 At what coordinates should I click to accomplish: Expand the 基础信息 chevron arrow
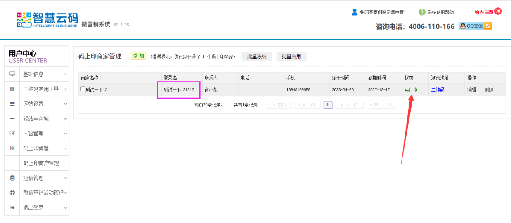tap(65, 74)
